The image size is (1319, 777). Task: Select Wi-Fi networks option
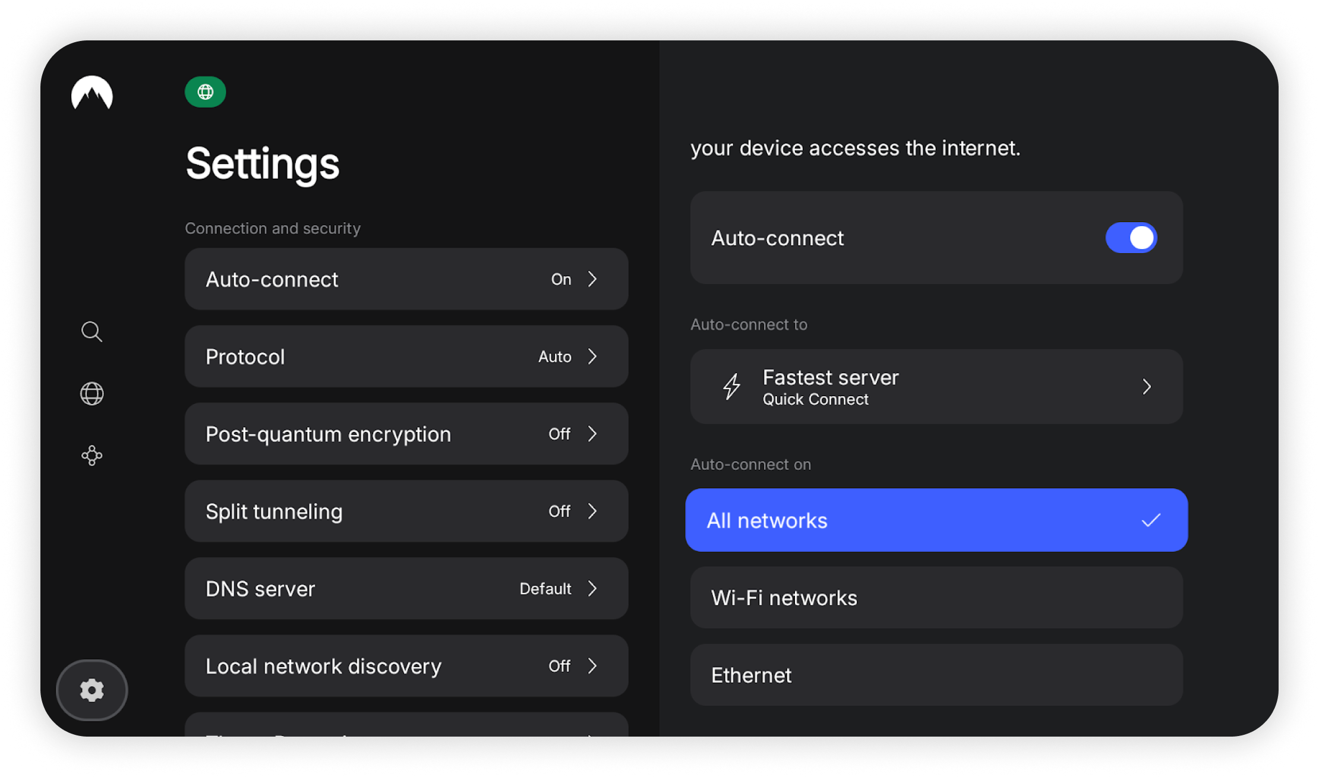(936, 598)
